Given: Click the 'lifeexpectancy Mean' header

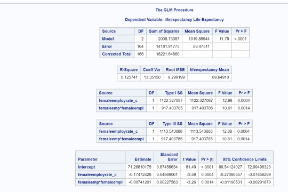Looking at the screenshot, I should click(x=210, y=70).
